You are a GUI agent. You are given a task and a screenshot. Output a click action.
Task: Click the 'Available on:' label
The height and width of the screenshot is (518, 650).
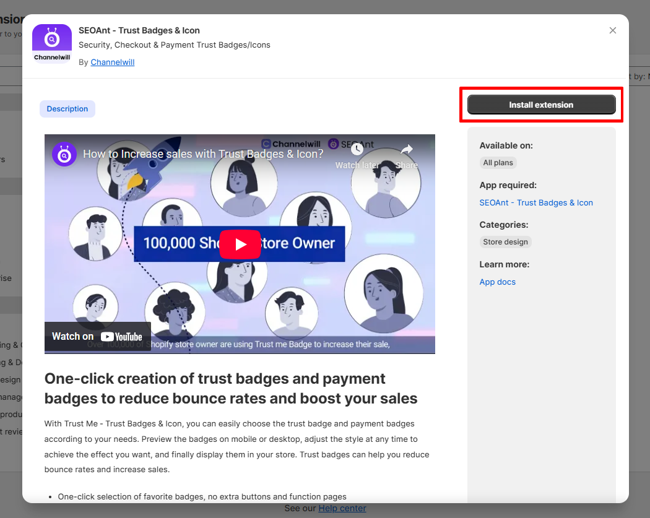[506, 145]
